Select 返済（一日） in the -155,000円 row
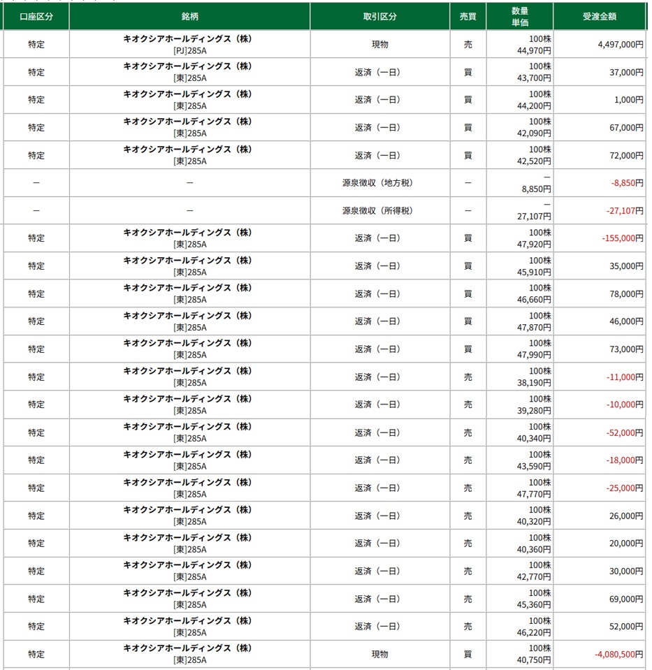Viewport: 652px width, 670px height. pos(377,238)
